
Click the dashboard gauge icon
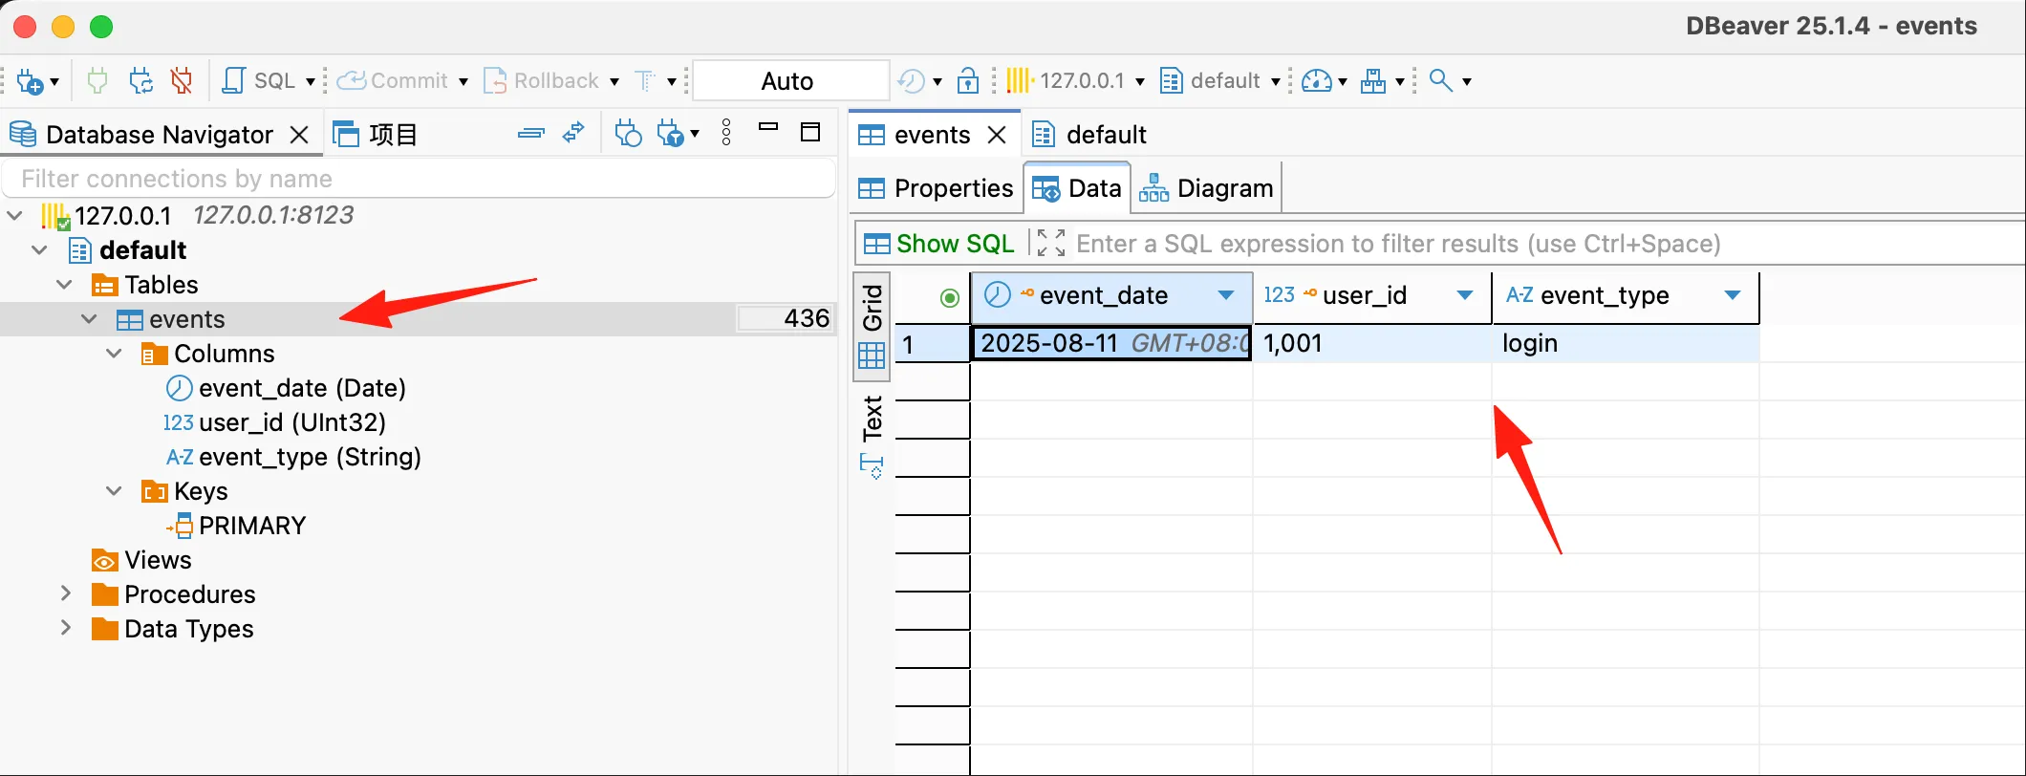pos(1316,81)
